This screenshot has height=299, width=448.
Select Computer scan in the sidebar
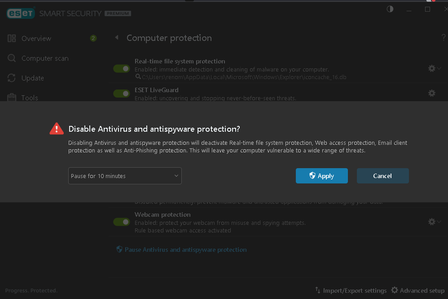[45, 58]
